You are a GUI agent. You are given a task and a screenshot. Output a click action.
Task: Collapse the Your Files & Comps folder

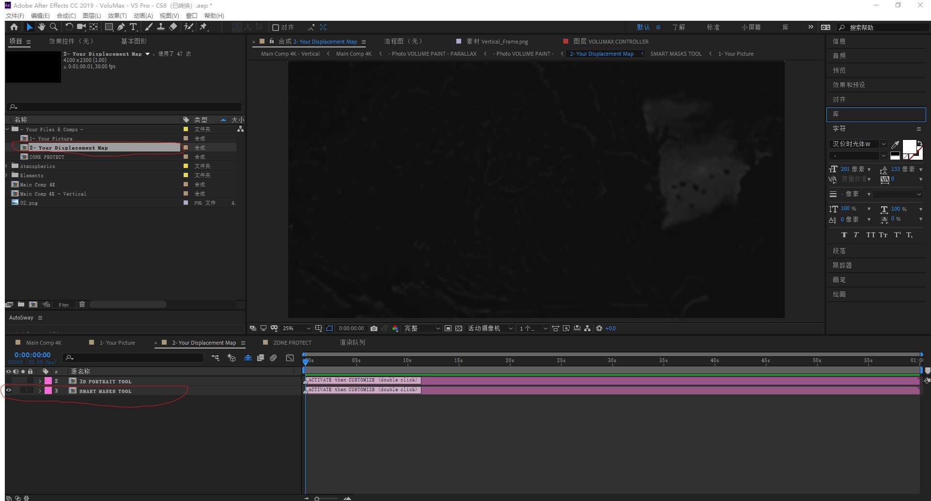[x=7, y=129]
